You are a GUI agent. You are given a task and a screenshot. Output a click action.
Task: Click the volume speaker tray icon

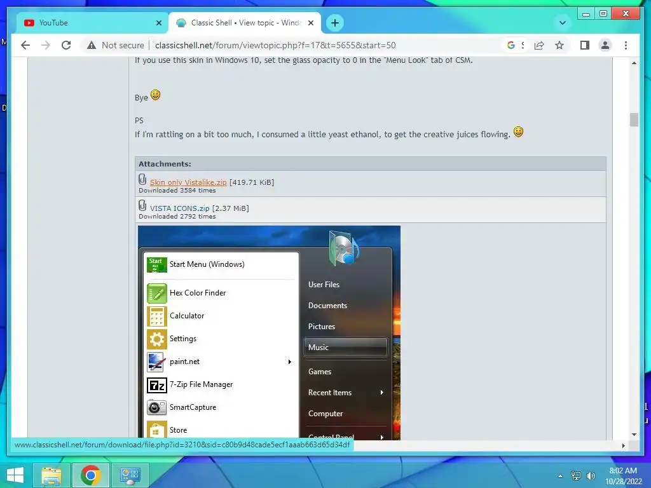coord(591,475)
